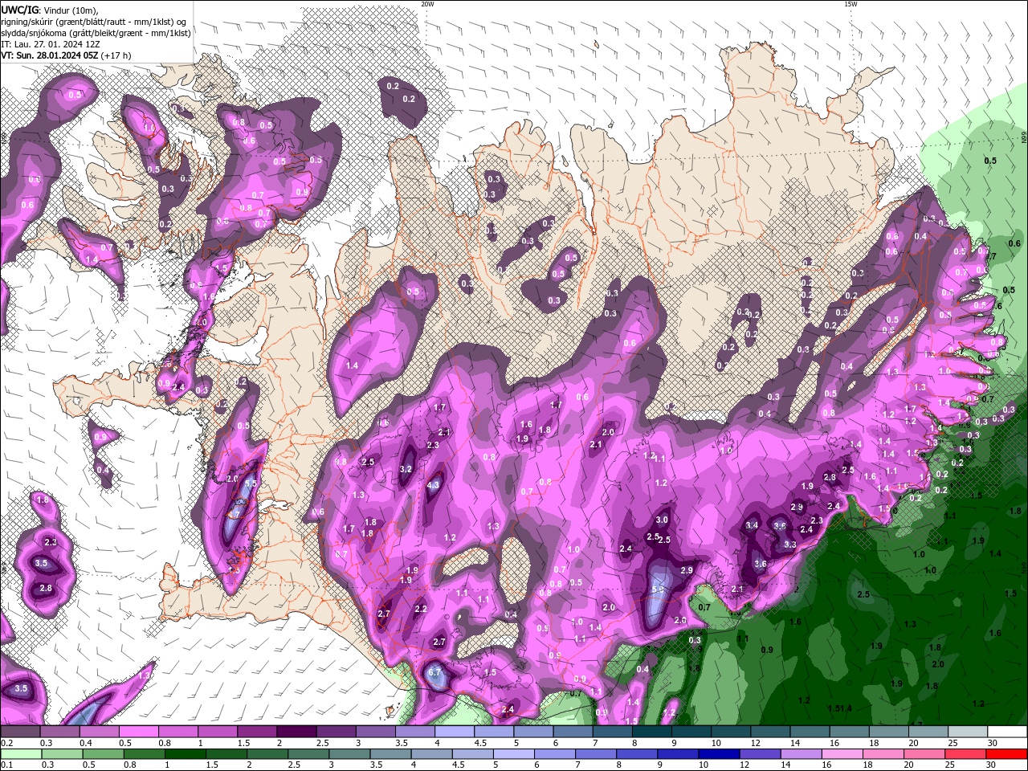This screenshot has height=771, width=1028.
Task: Select the light violet 14–16 rain legend swatch
Action: [802, 754]
